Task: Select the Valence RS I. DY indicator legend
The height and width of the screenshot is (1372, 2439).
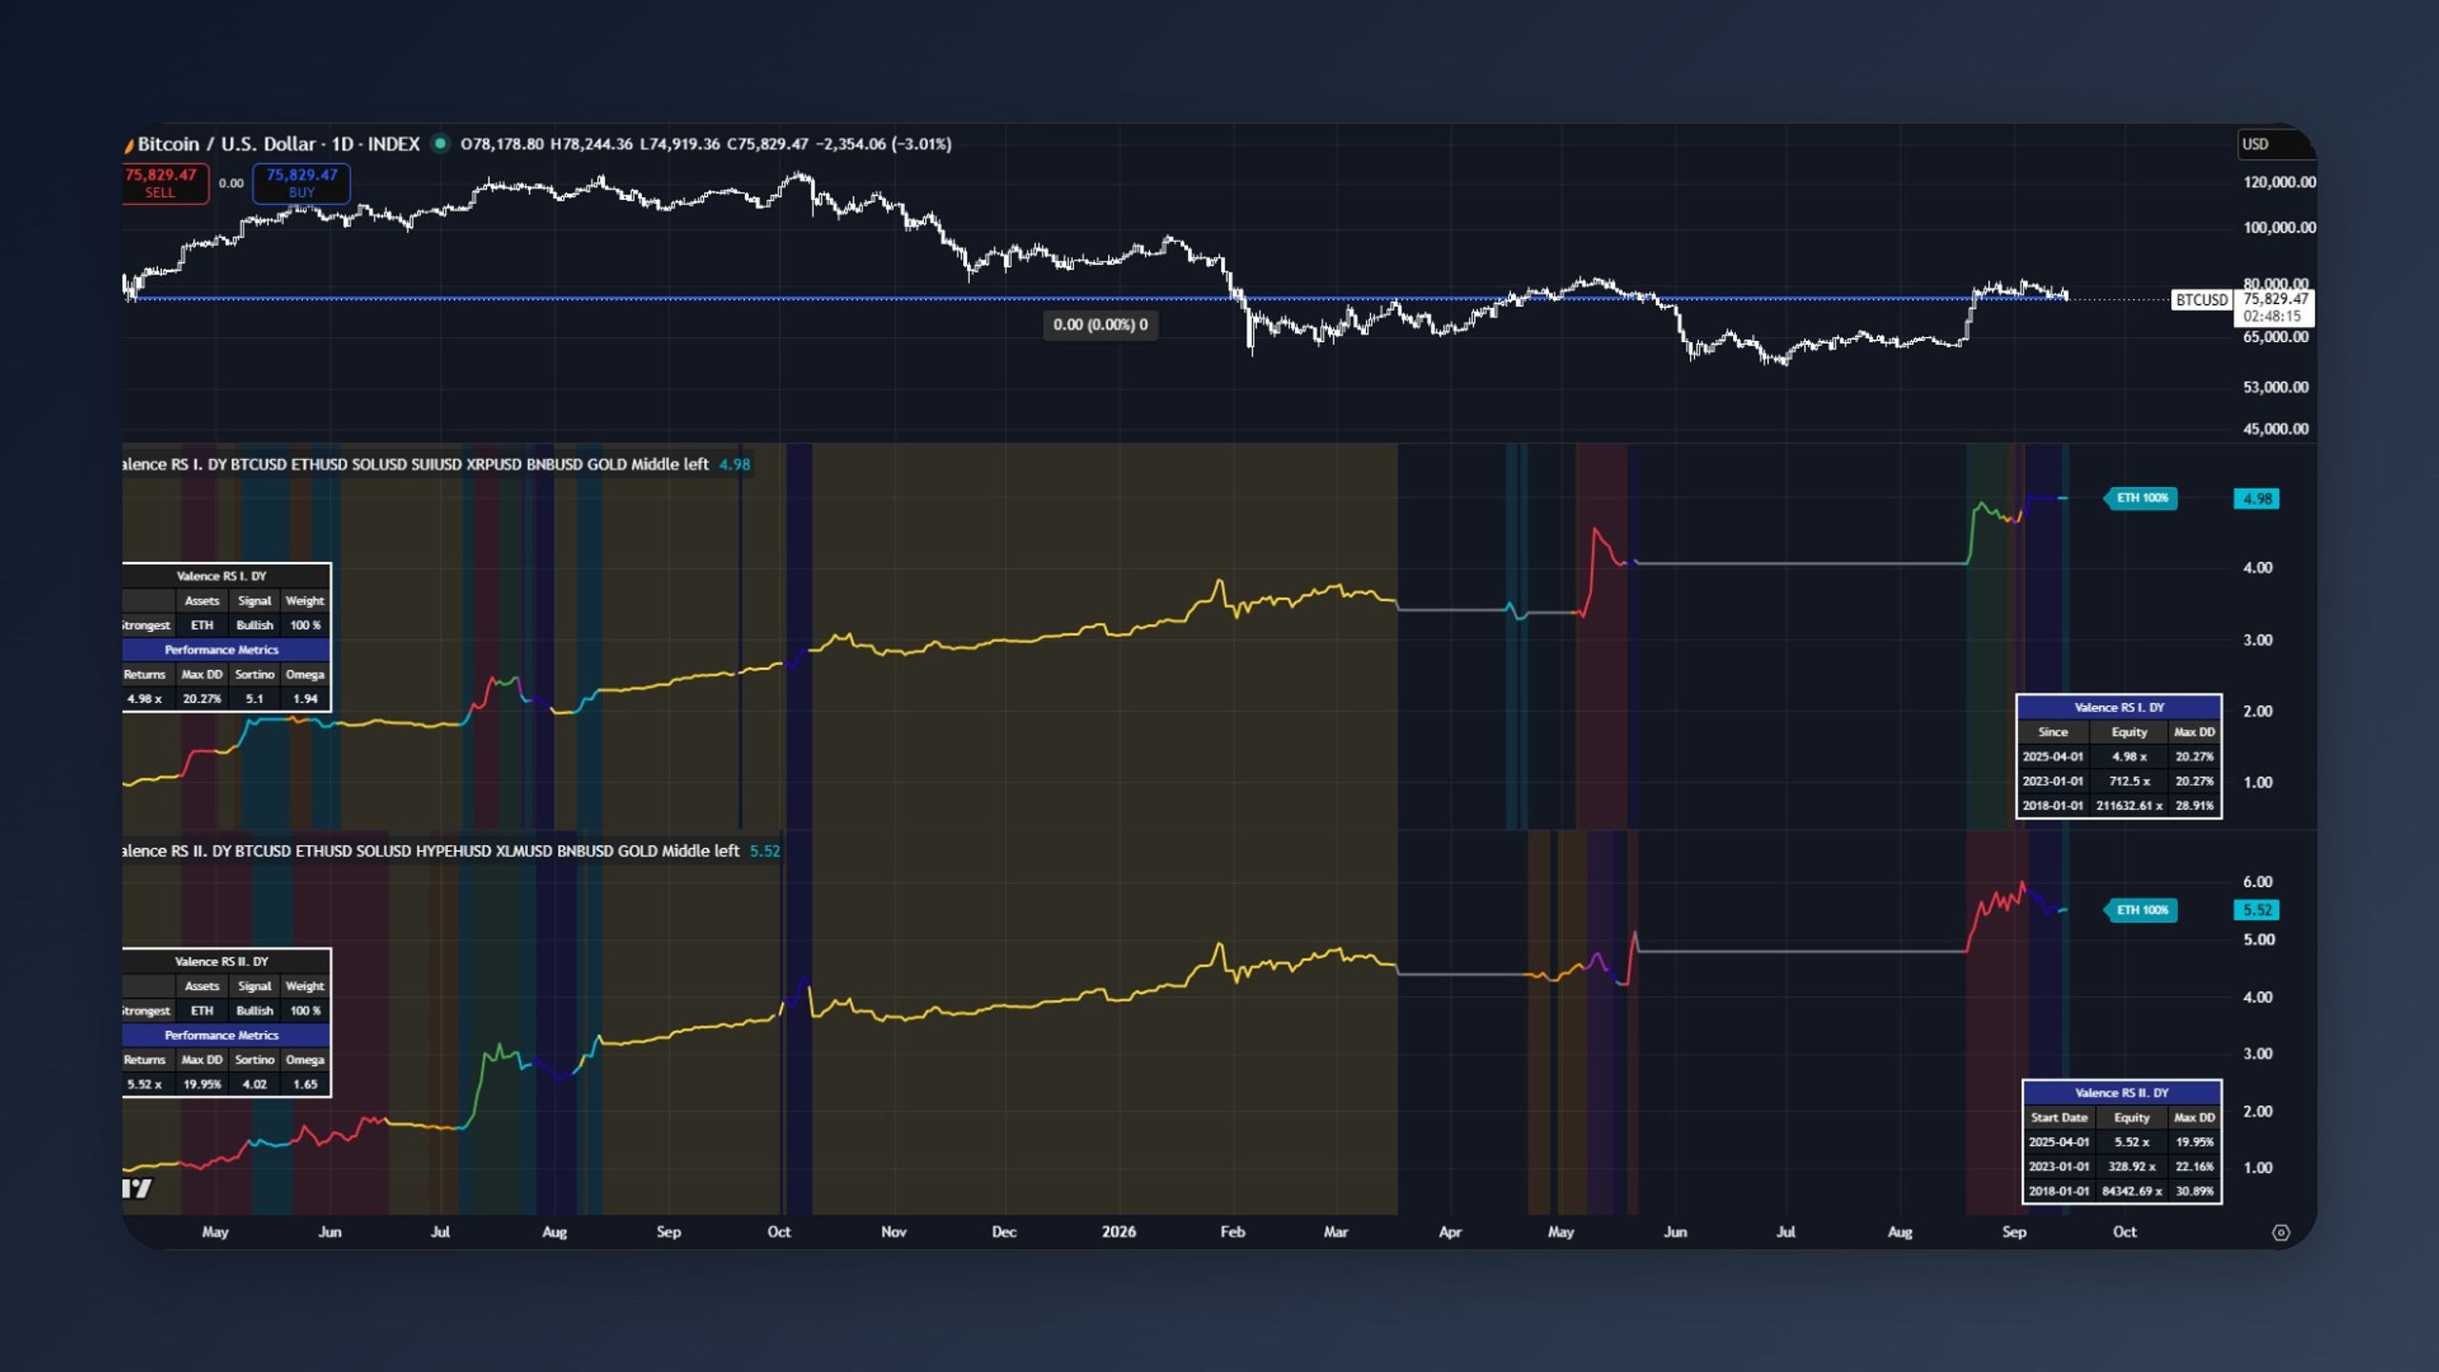Action: coord(436,464)
